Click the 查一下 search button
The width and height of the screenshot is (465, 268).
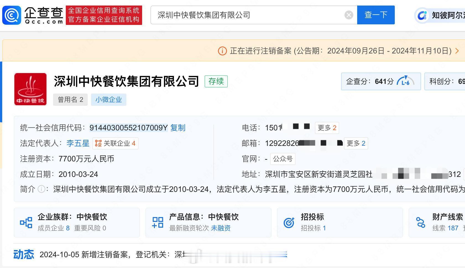tap(376, 15)
